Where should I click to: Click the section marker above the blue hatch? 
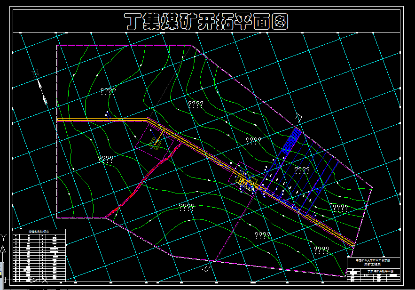click(x=299, y=119)
